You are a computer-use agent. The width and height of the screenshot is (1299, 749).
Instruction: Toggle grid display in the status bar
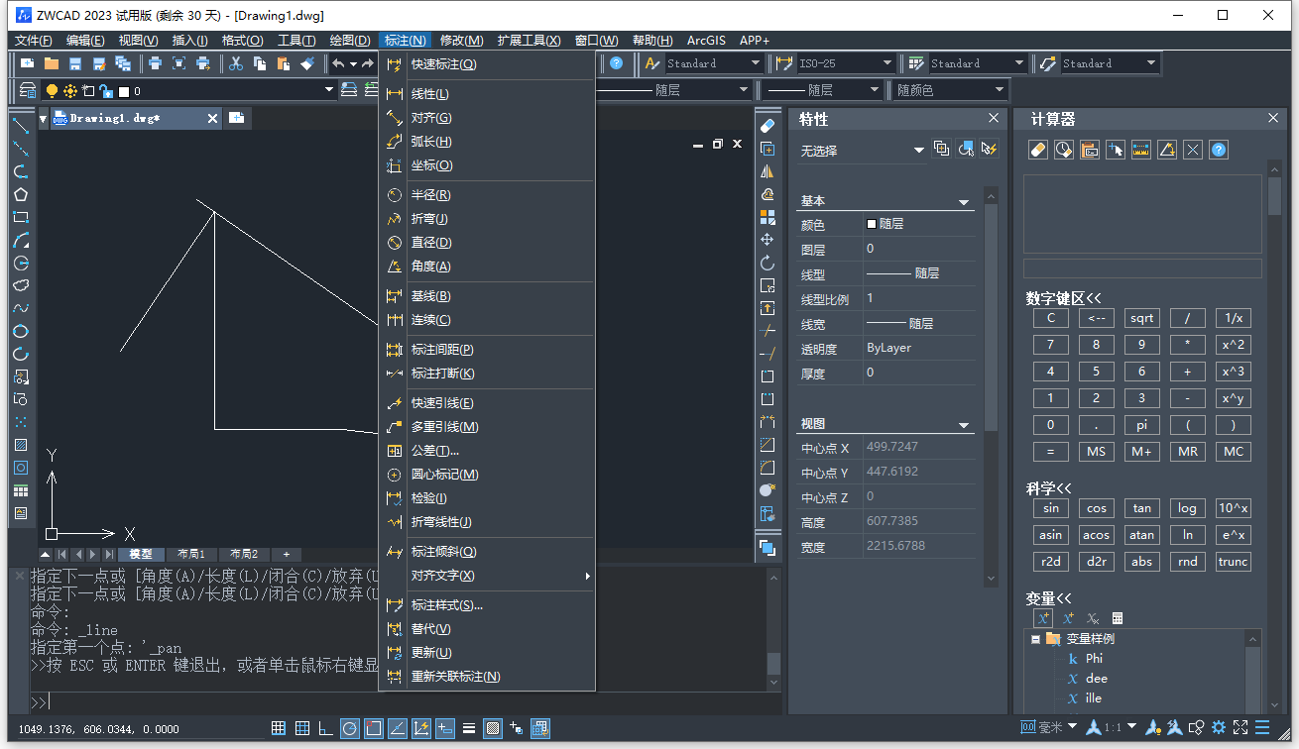302,729
